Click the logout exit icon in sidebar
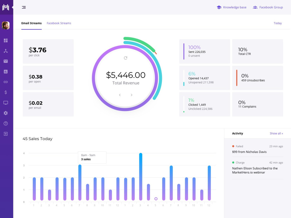 [6, 134]
